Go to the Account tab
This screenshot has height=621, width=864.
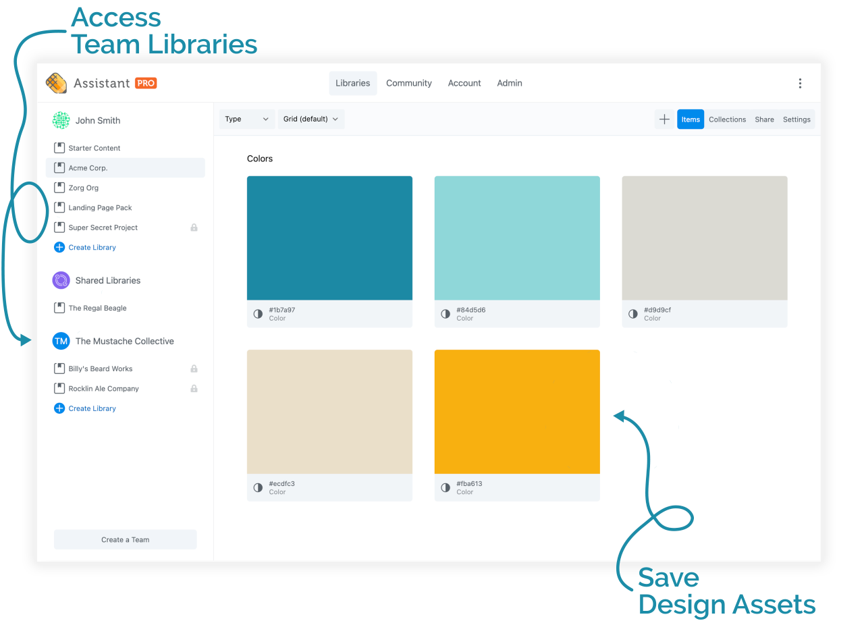pos(464,83)
